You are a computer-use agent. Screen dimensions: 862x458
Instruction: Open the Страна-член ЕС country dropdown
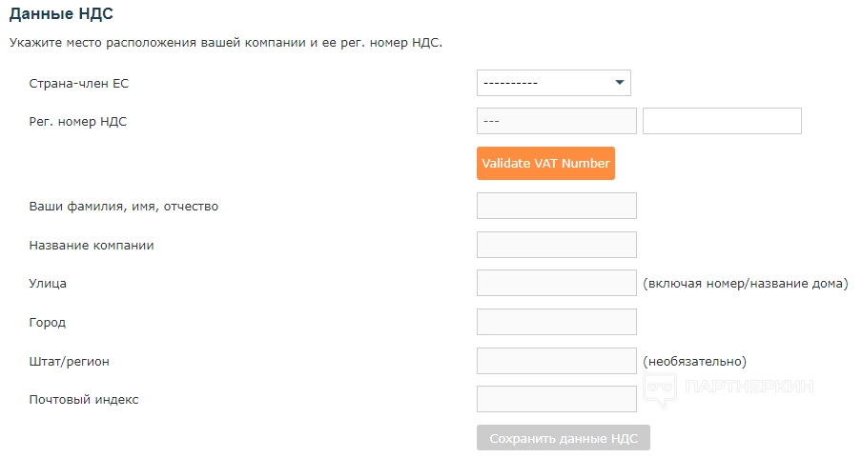point(553,83)
